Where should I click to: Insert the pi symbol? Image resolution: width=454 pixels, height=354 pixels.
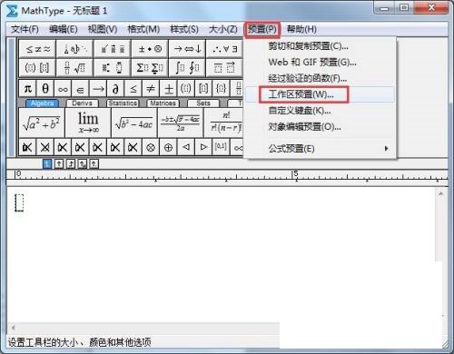pos(27,88)
